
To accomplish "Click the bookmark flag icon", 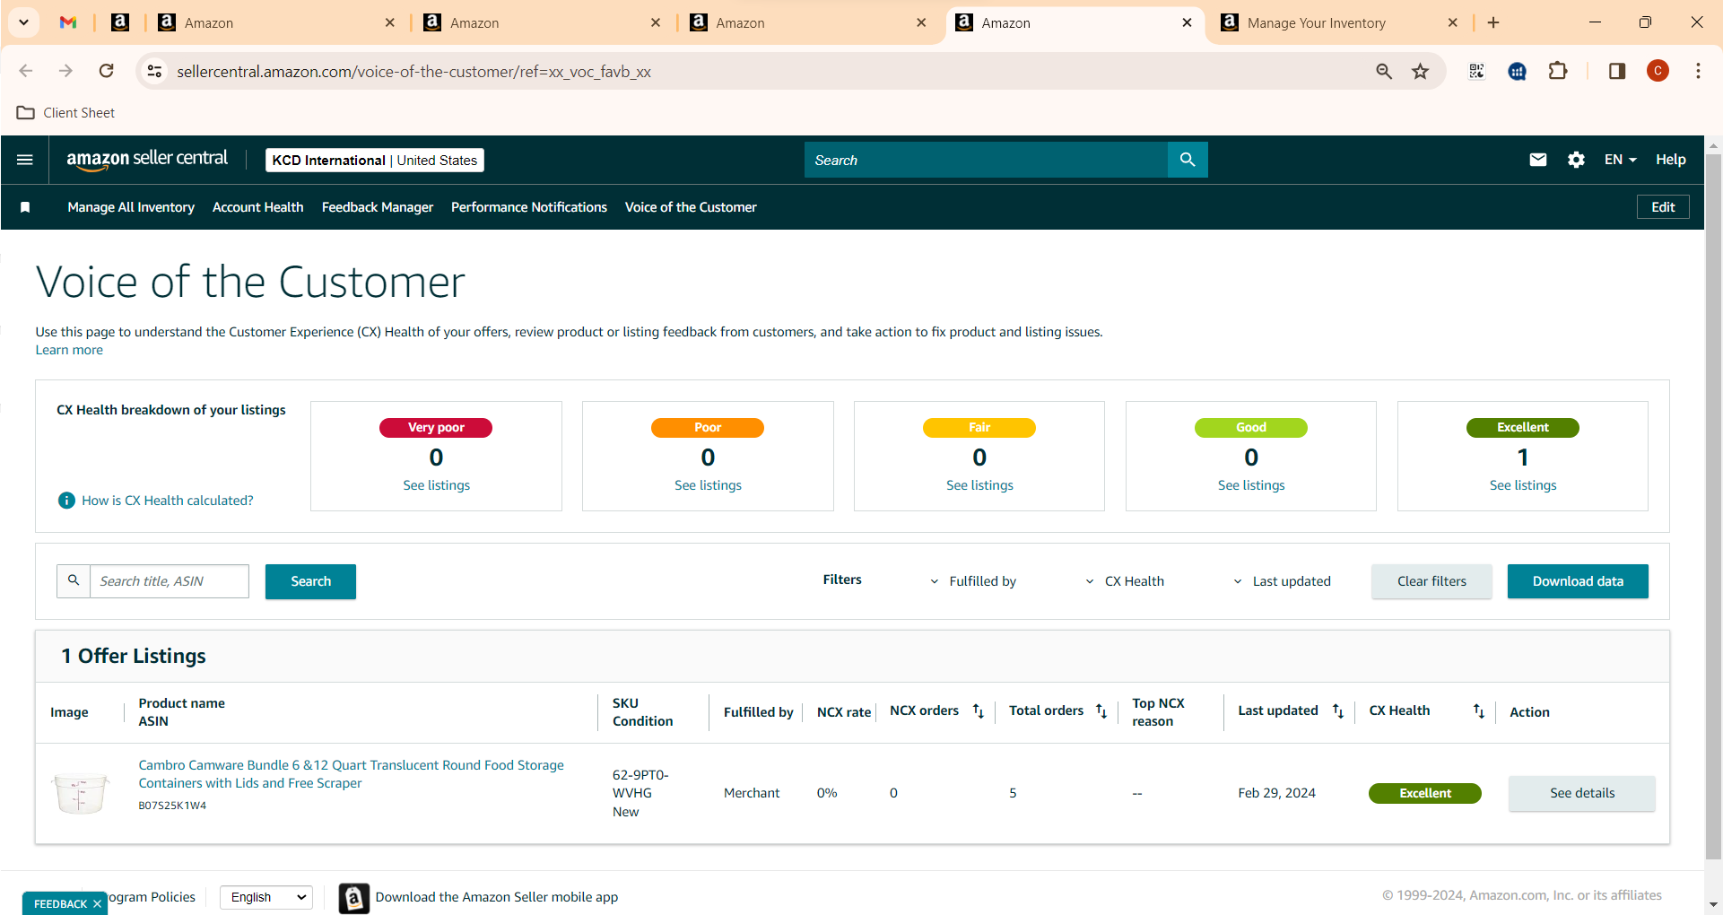I will tap(25, 207).
